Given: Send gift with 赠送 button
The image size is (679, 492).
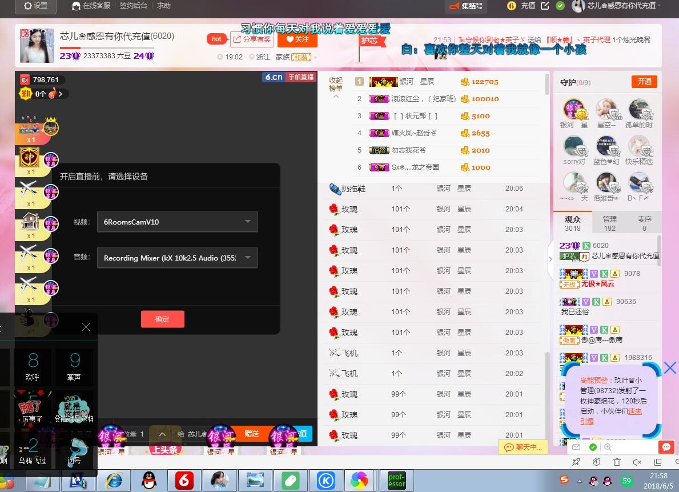Looking at the screenshot, I should [252, 434].
